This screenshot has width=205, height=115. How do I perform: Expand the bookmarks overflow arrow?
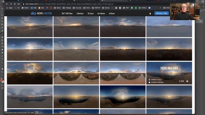pyautogui.click(x=160, y=8)
